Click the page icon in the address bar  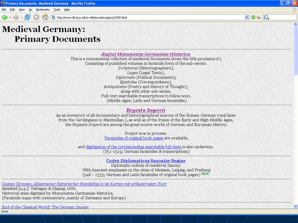[53, 17]
